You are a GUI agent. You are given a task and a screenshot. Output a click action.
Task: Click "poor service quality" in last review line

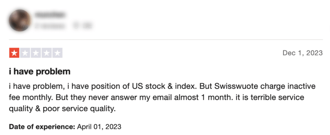[x=79, y=109]
